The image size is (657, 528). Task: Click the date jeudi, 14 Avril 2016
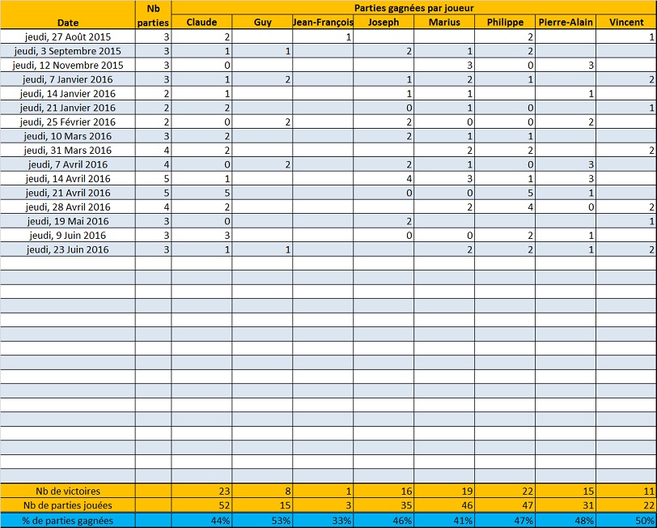(x=67, y=179)
